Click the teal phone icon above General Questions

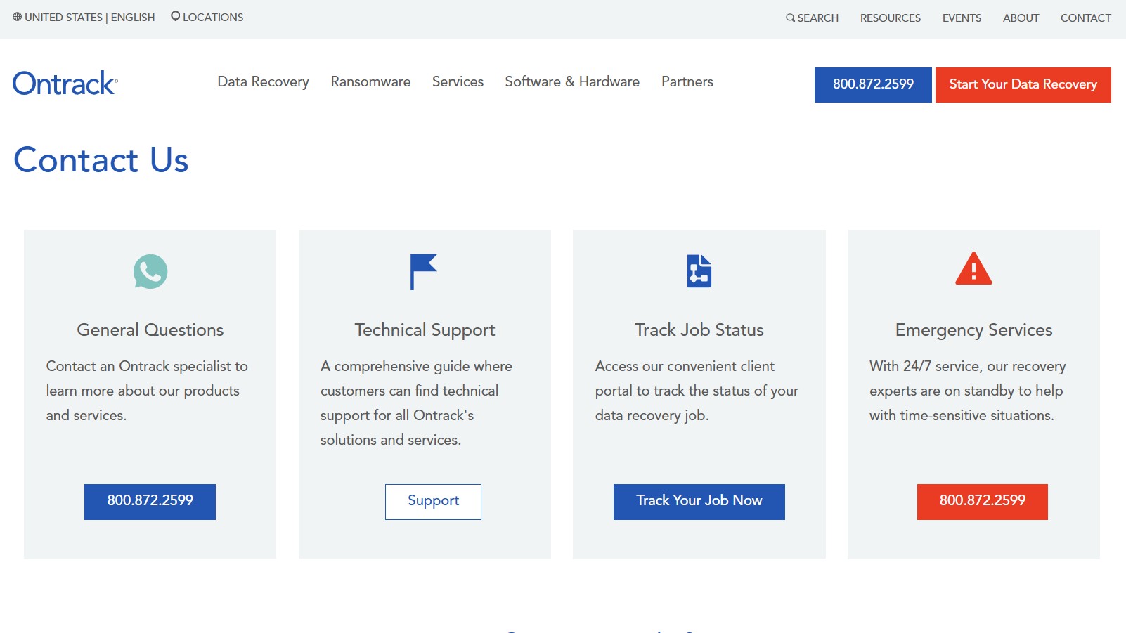click(149, 272)
